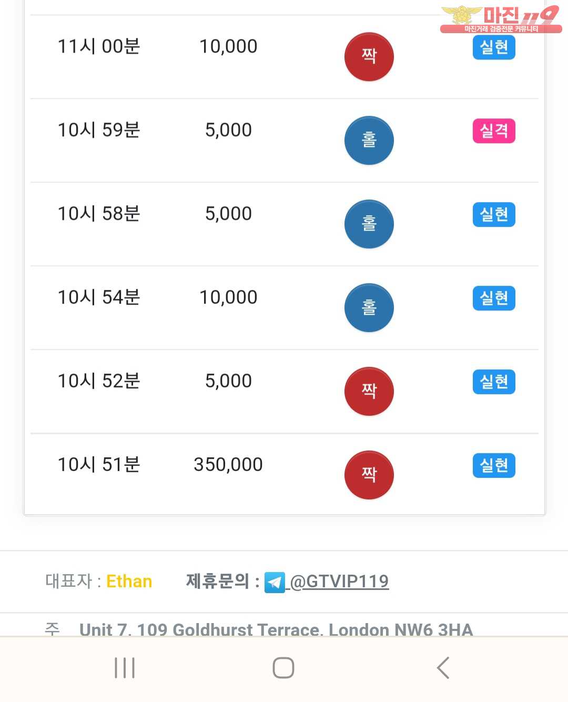Viewport: 568px width, 702px height.
Task: Click the 실현 badge for 10시 58분
Action: (x=494, y=215)
